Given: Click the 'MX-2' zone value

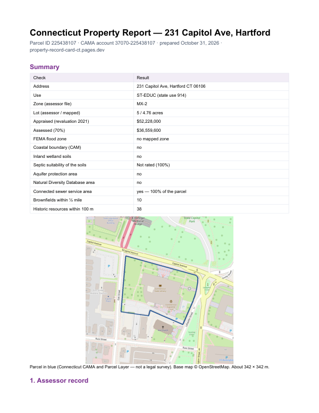Looking at the screenshot, I should coord(142,104).
